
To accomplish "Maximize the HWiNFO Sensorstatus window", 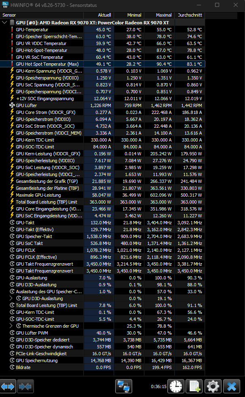I will 217,5.
